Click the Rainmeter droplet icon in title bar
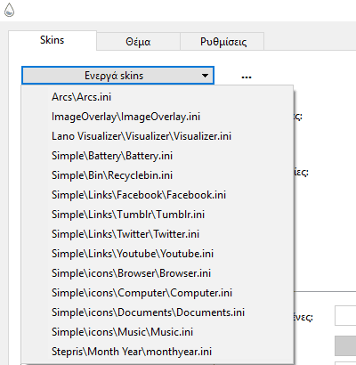Viewport: 356px width, 365px height. point(10,10)
